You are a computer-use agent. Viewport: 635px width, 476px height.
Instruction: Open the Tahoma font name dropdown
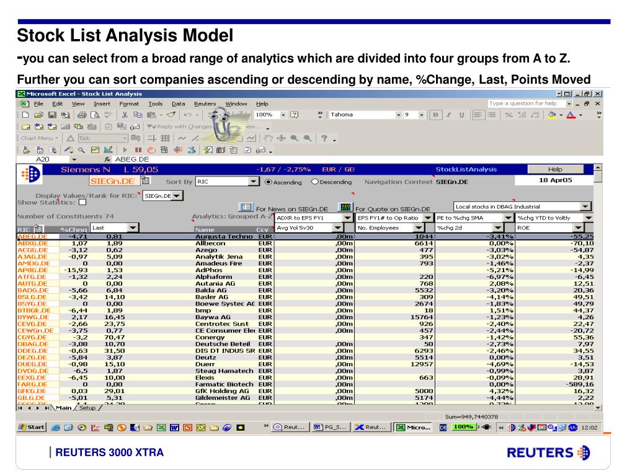pos(399,115)
